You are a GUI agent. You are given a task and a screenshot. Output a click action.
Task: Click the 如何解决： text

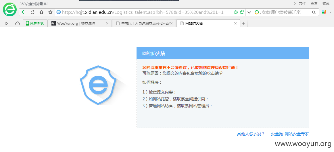[x=152, y=82]
